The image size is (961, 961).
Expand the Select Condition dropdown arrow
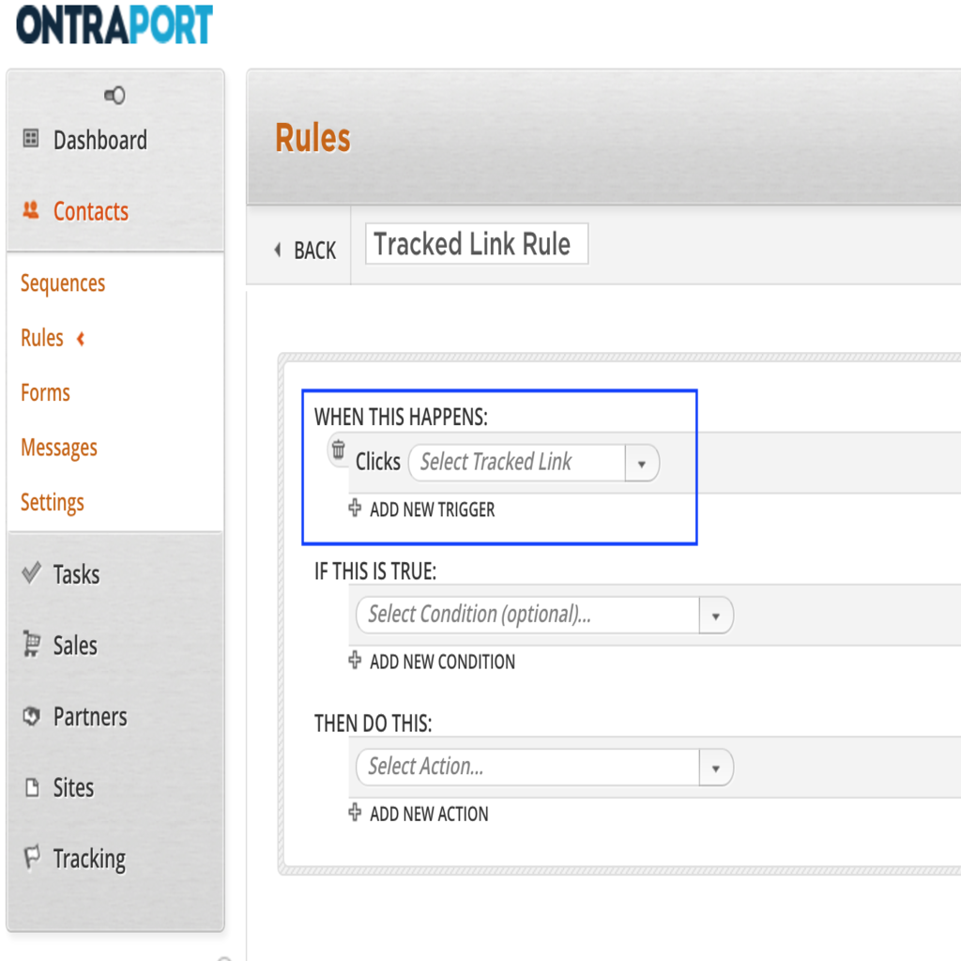pyautogui.click(x=715, y=616)
